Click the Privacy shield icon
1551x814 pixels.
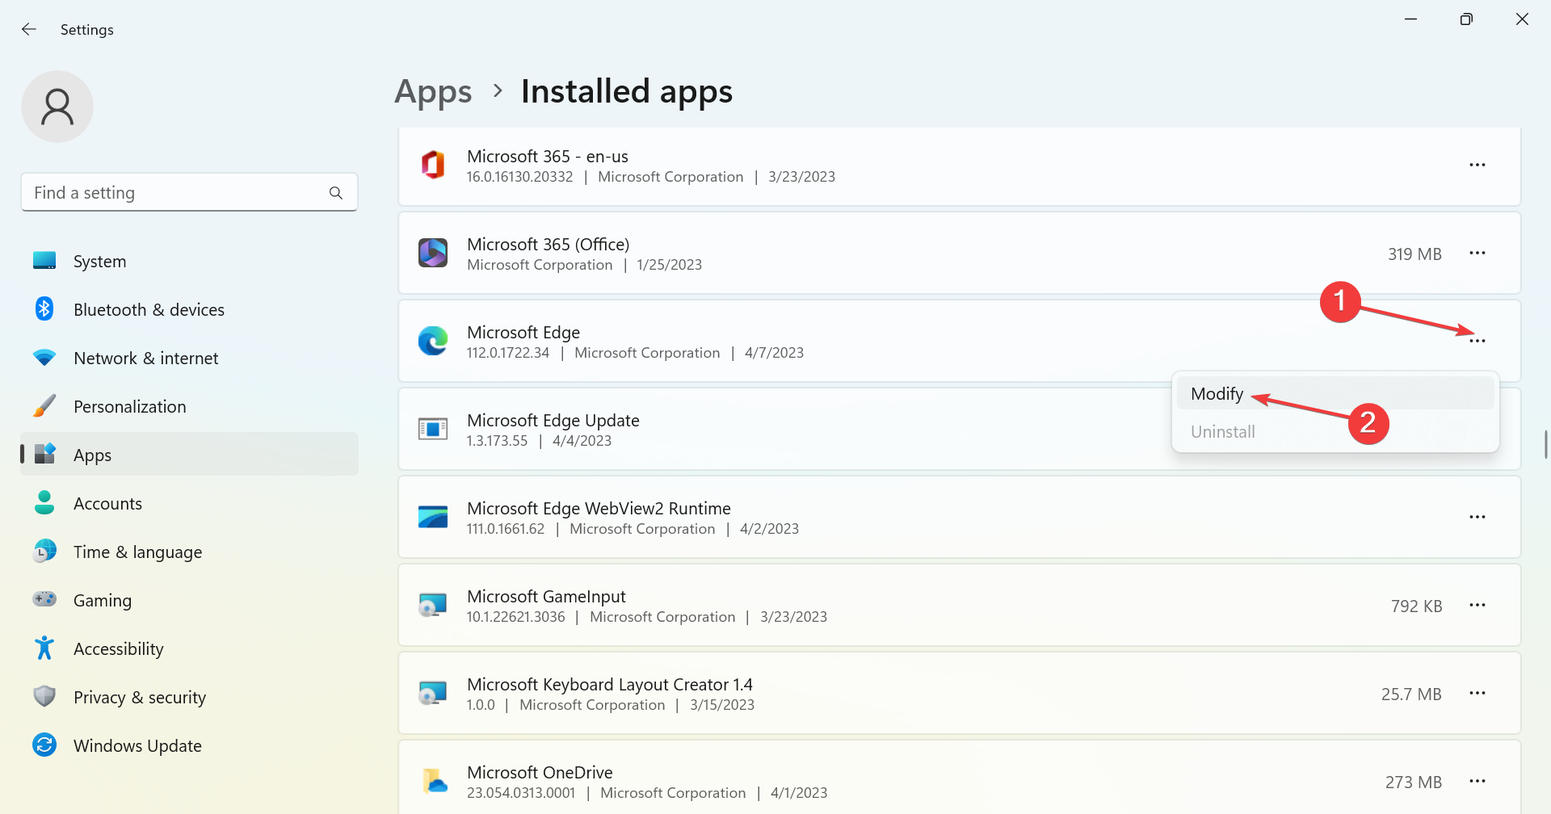tap(44, 696)
